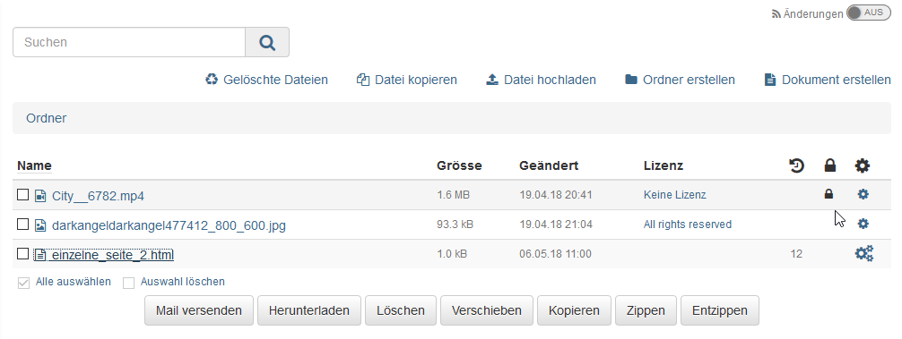
Task: Click the Geändert column header
Action: [x=549, y=165]
